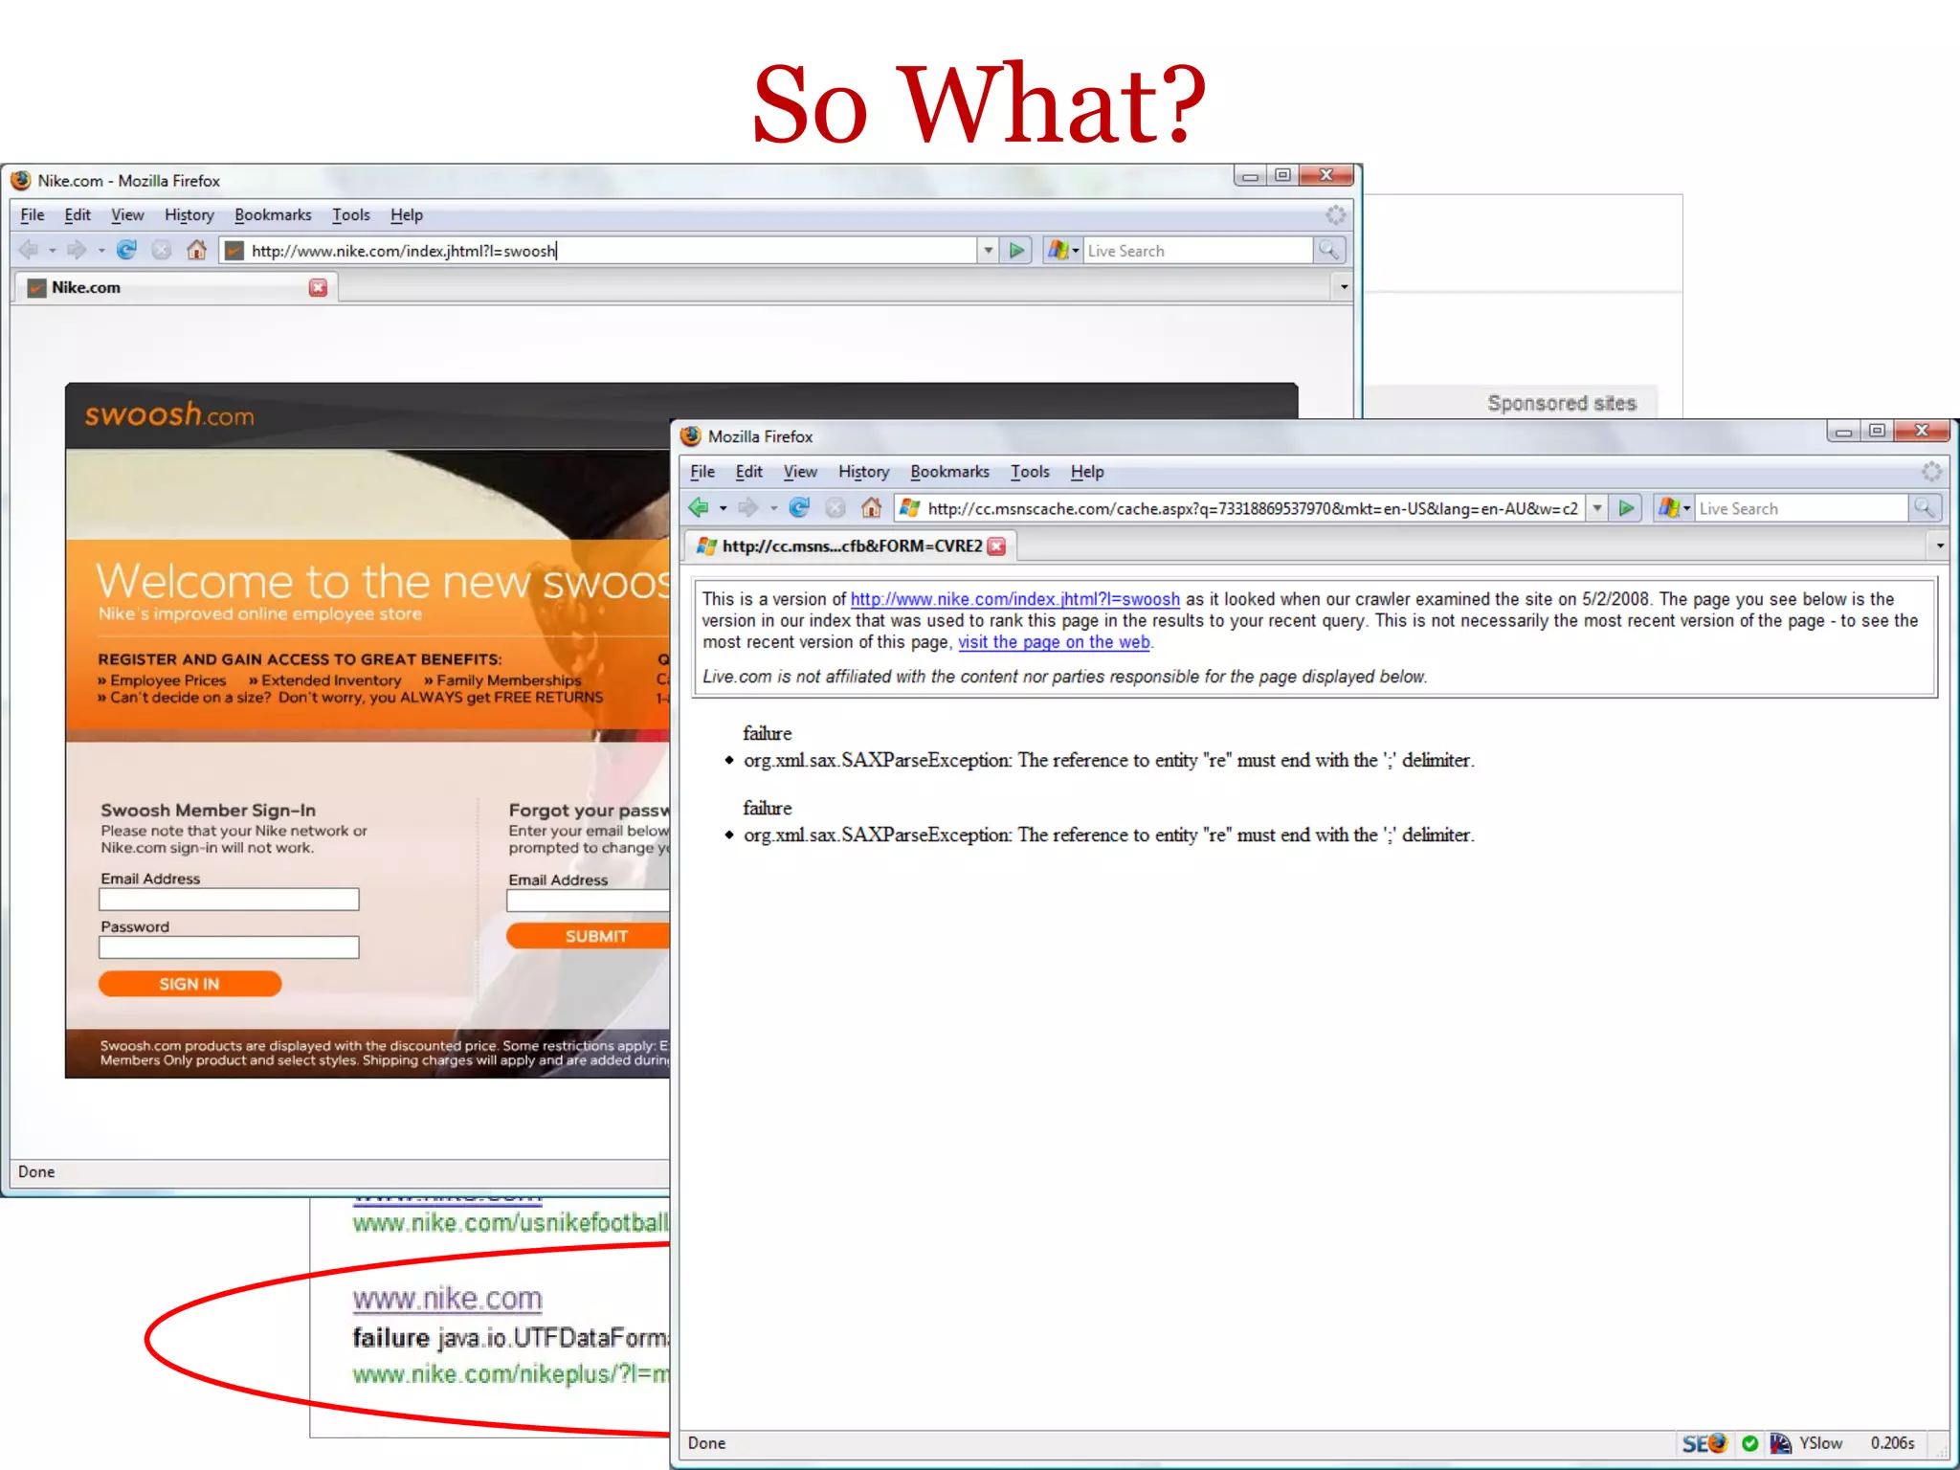Close the Nike.com tab
The width and height of the screenshot is (1960, 1470).
click(319, 288)
